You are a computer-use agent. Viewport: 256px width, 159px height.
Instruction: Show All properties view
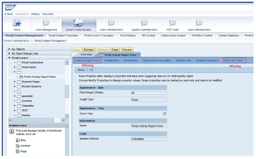point(91,70)
